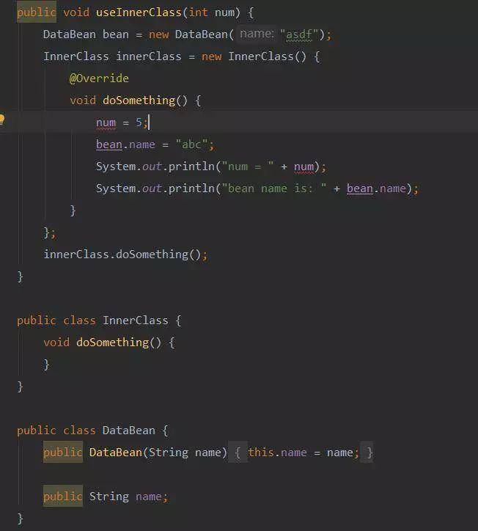Expand the folded DataBean constructor closing brace

point(367,453)
